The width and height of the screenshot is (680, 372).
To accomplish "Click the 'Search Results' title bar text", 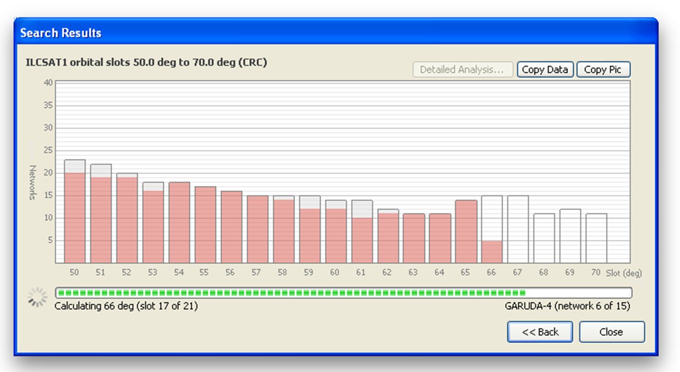I will tap(61, 33).
